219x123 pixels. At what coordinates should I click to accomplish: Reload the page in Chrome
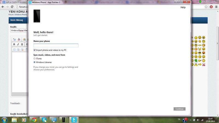click(12, 7)
